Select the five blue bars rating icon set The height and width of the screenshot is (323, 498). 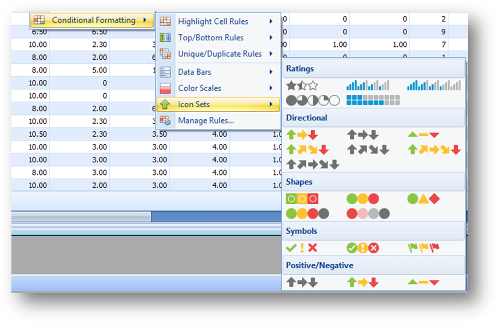pos(434,86)
